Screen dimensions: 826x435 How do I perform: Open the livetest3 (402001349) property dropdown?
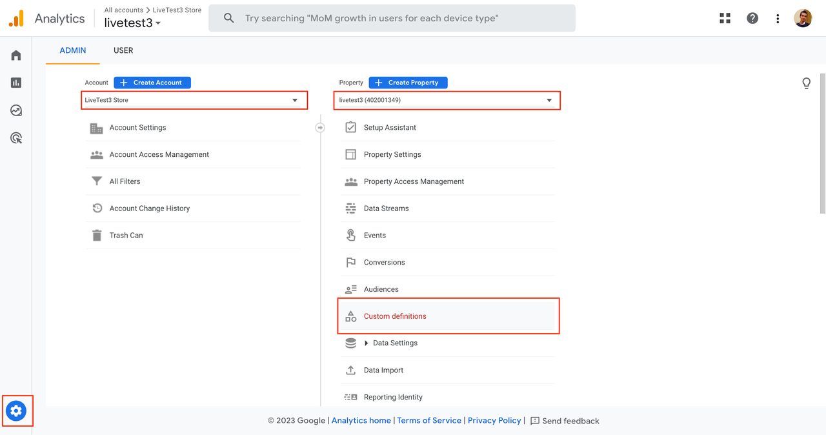click(447, 100)
